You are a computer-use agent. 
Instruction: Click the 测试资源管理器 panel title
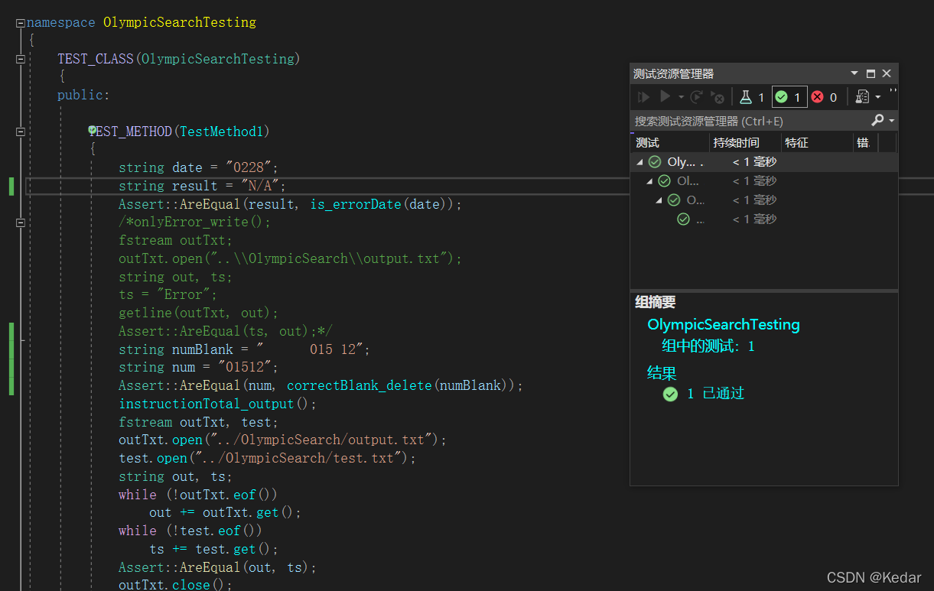pyautogui.click(x=673, y=73)
